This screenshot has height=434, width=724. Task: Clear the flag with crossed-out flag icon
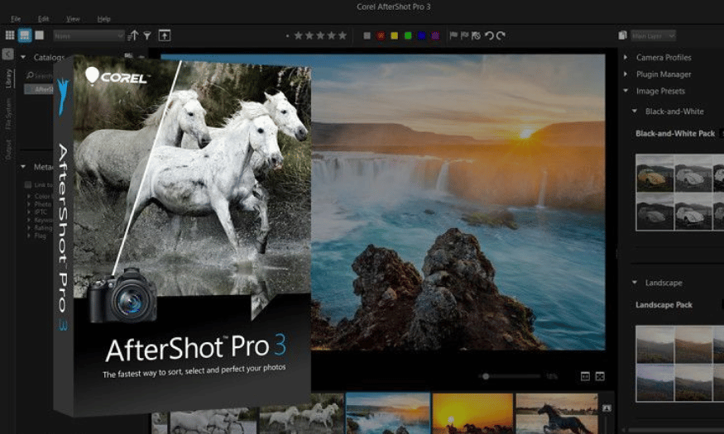coord(476,36)
